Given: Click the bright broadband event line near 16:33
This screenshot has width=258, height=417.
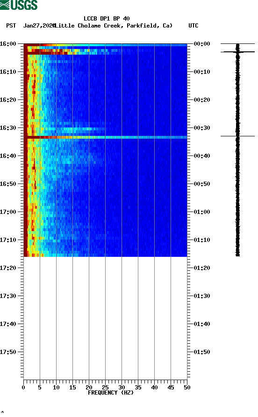Looking at the screenshot, I should point(105,137).
